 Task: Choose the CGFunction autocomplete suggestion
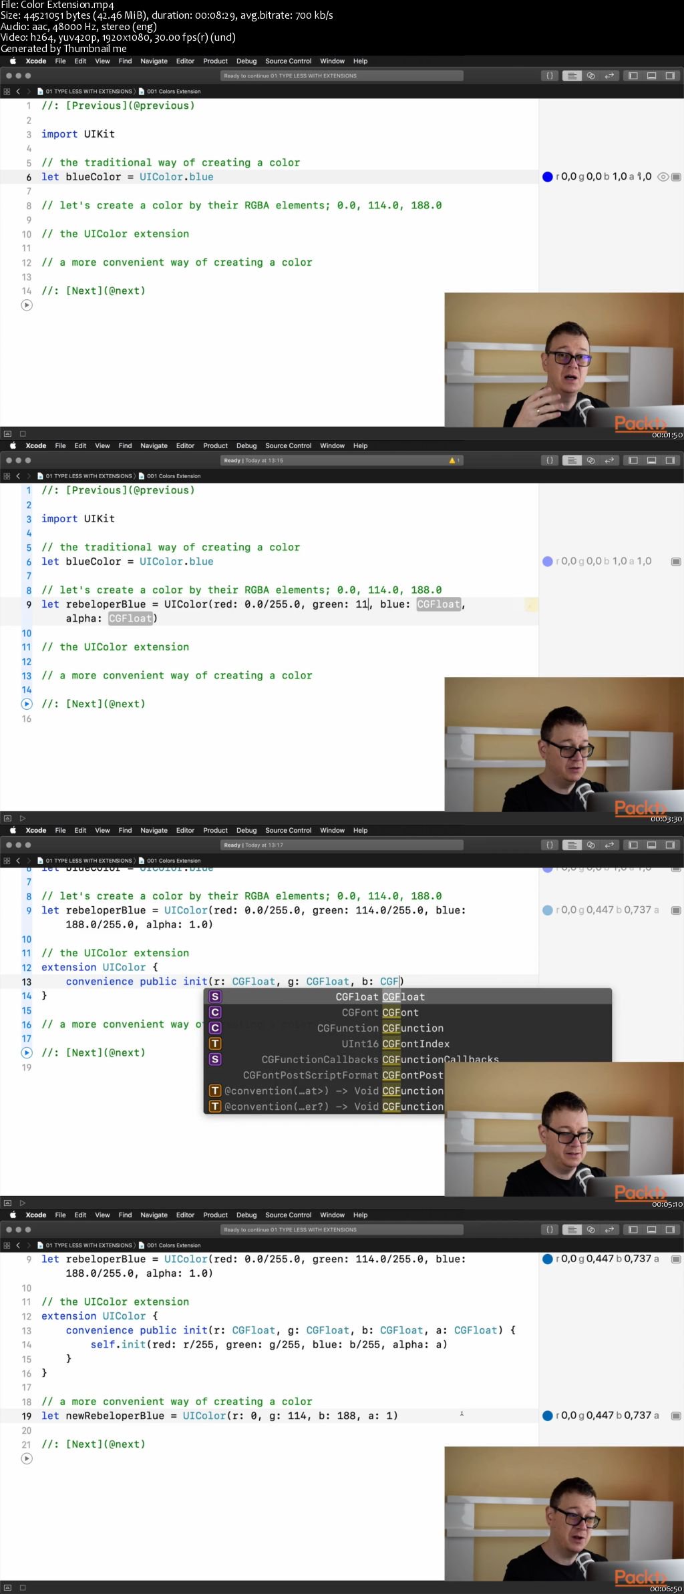(x=407, y=1028)
